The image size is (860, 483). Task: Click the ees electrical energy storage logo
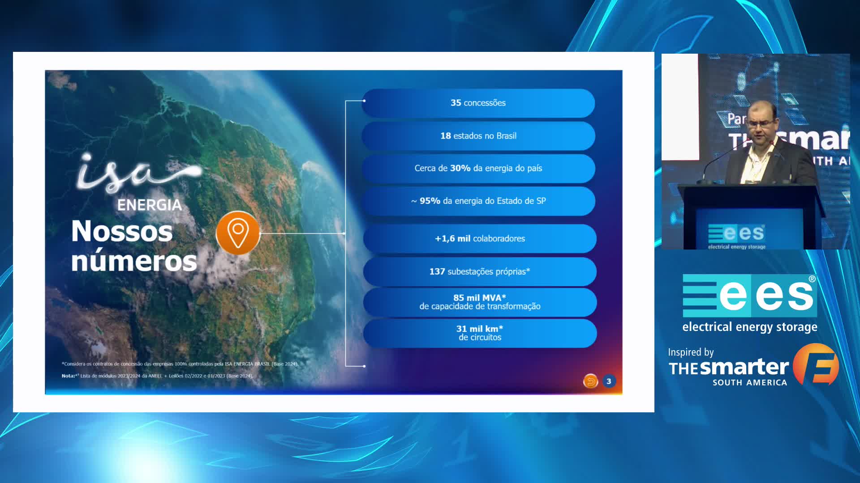(749, 304)
